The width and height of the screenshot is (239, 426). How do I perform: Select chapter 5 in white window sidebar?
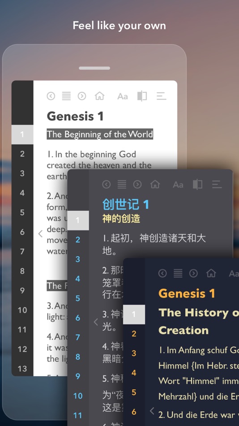coord(22,213)
